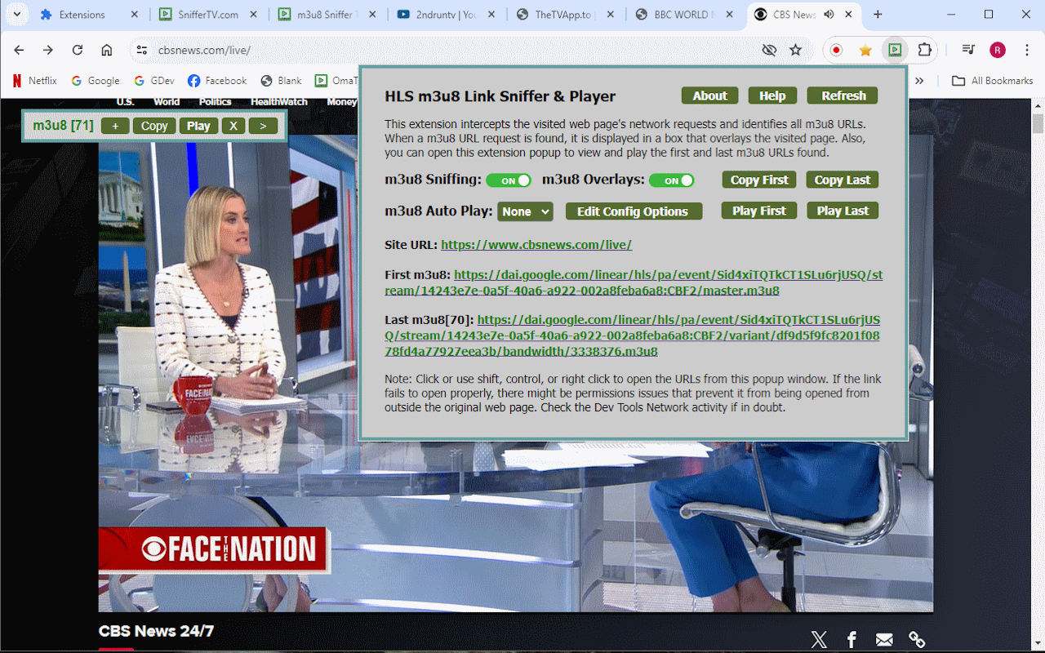Click the Edit Config Options button
The width and height of the screenshot is (1045, 653).
(634, 211)
